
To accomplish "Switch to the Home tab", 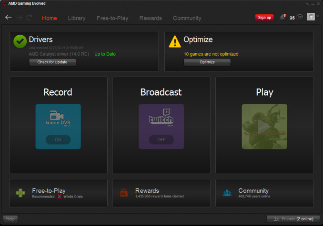I will click(50, 18).
